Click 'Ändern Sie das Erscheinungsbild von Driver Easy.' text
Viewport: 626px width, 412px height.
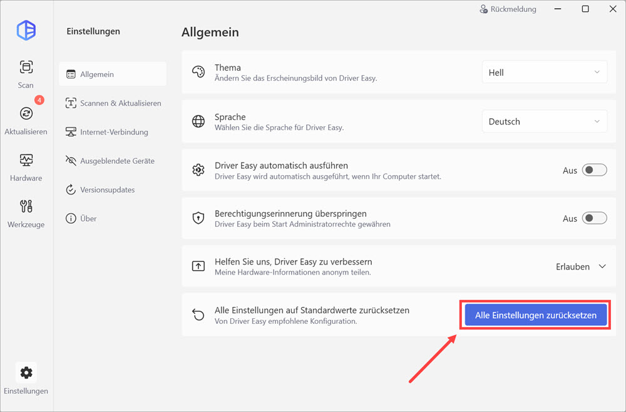[296, 78]
